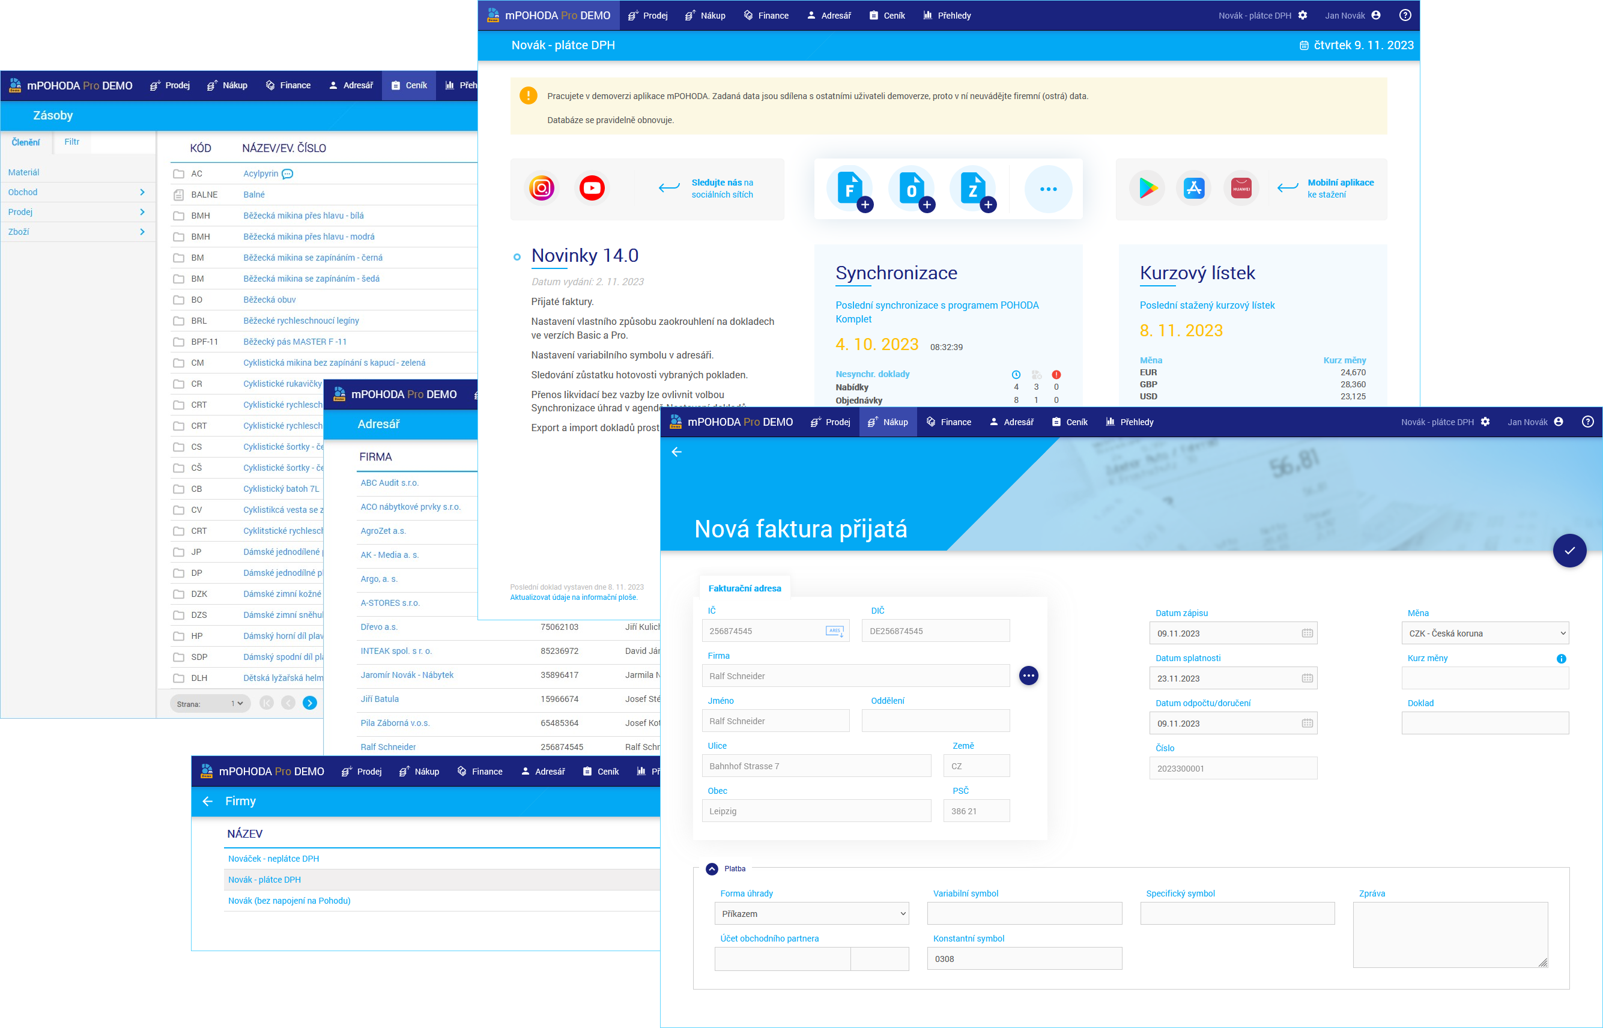1603x1028 pixels.
Task: Open settings gear in invoice window header
Action: tap(1485, 422)
